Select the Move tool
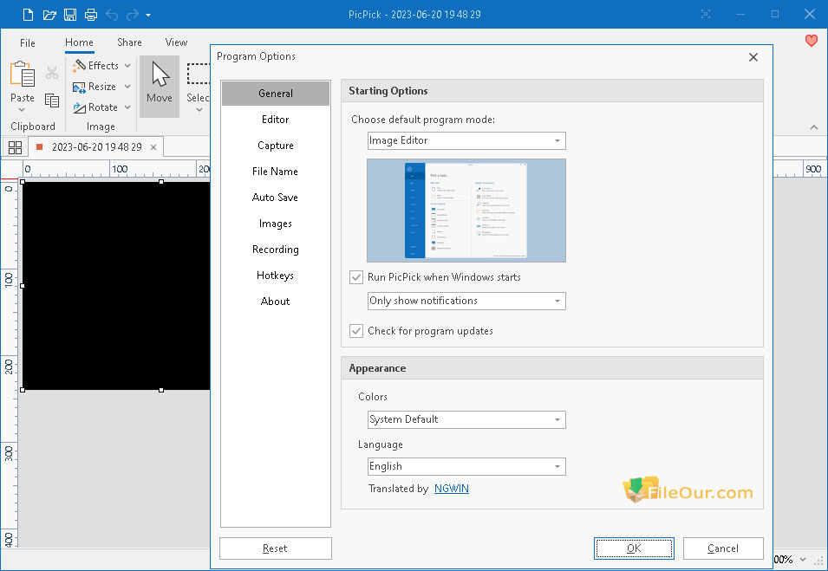The width and height of the screenshot is (828, 571). [x=160, y=87]
